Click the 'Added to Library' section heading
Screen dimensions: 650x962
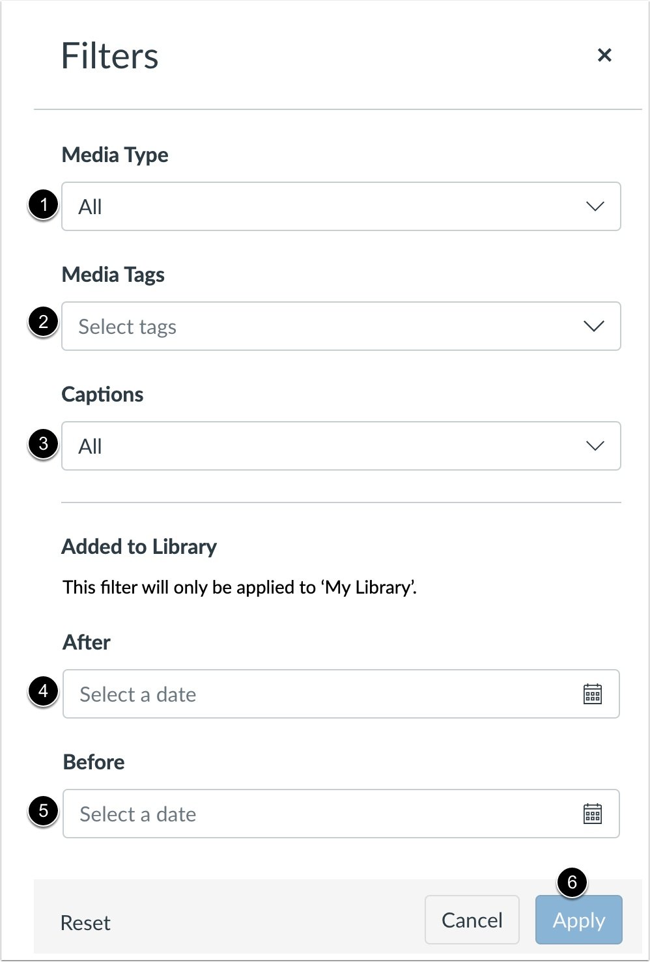pos(139,547)
